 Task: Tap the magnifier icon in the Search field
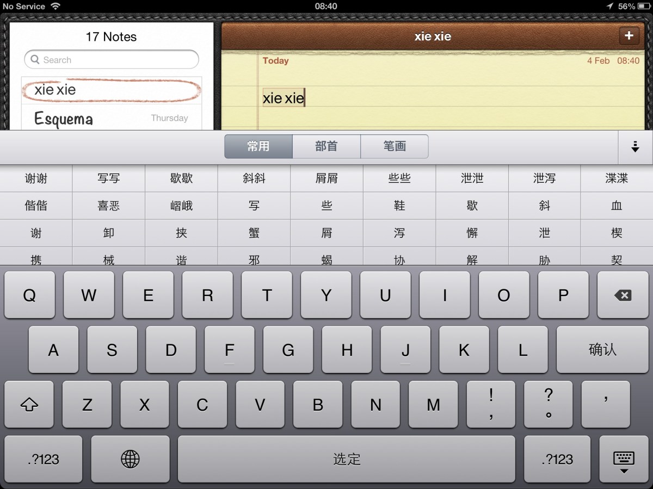coord(35,60)
